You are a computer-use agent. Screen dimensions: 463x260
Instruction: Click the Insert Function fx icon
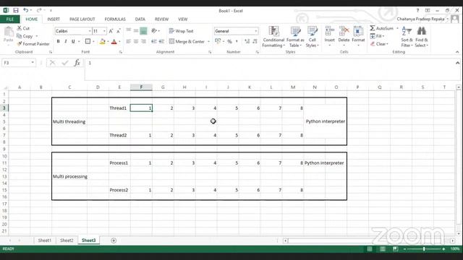tap(77, 63)
